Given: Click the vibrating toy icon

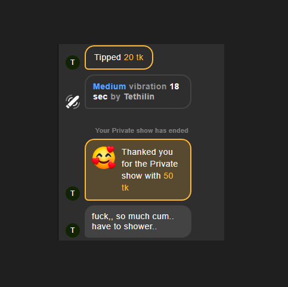Looking at the screenshot, I should 73,102.
